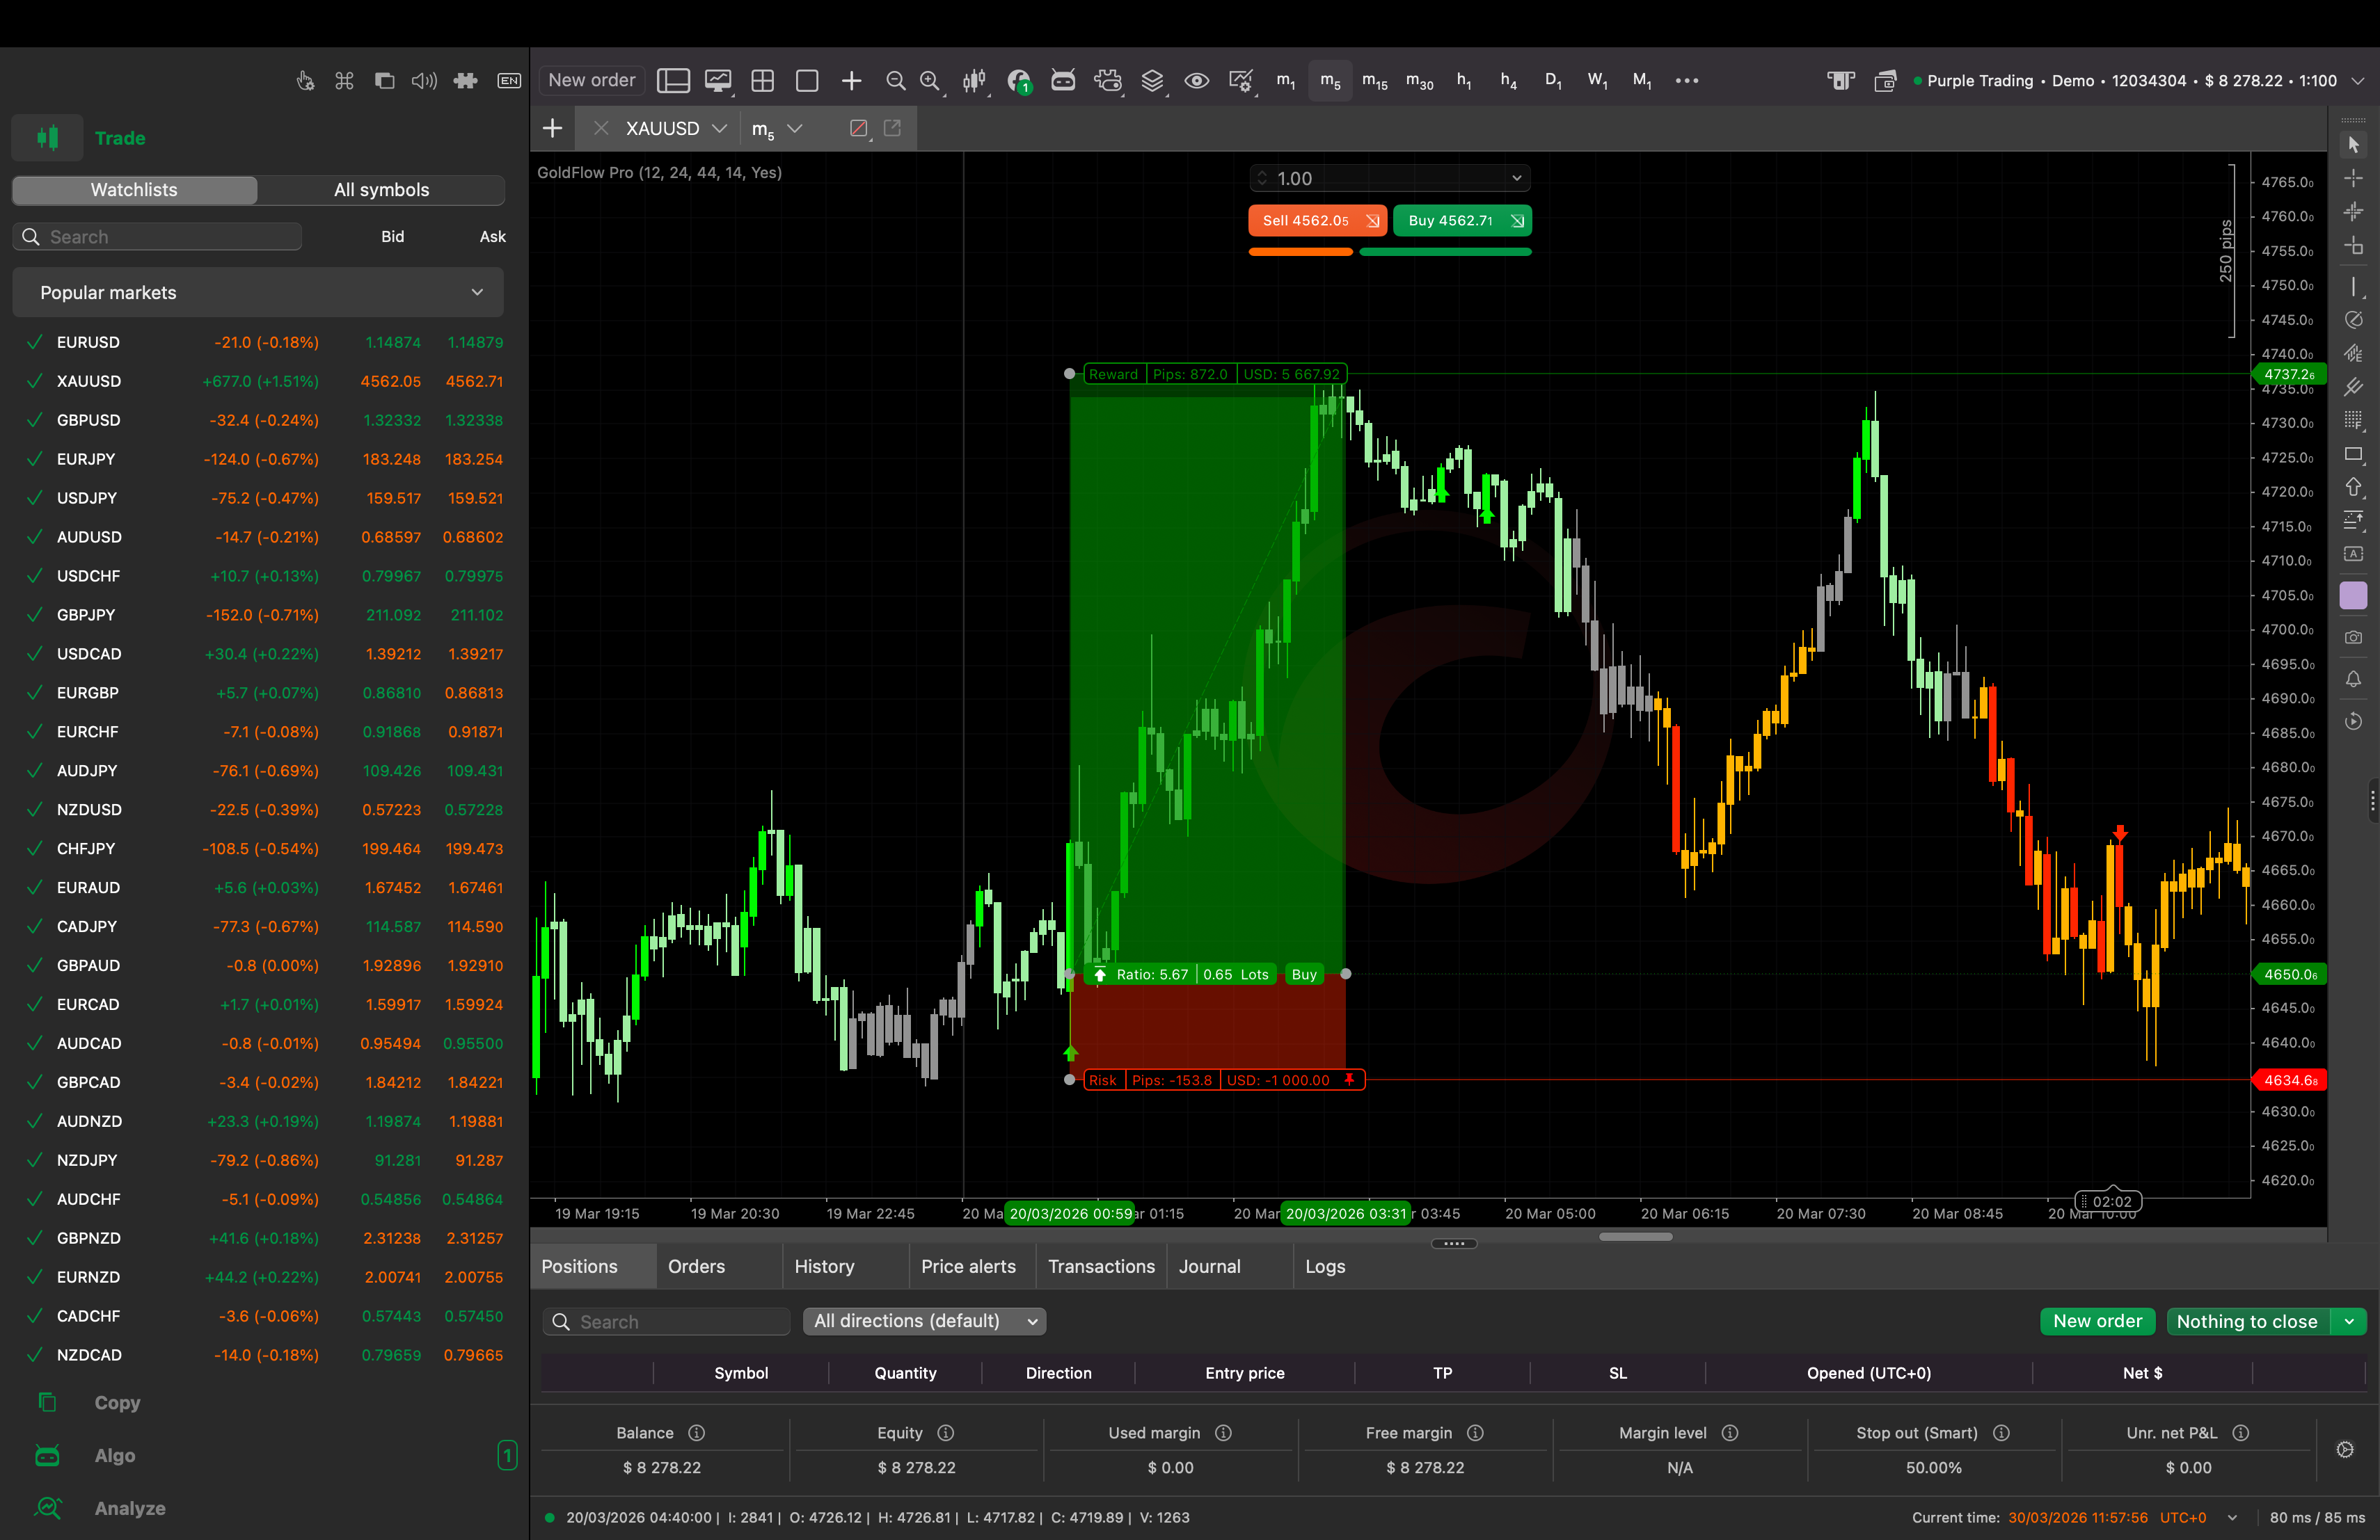Start bar replay from the right sidebar
This screenshot has width=2380, height=1540.
click(2354, 721)
